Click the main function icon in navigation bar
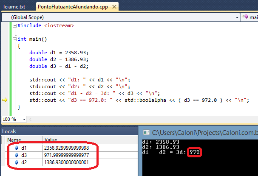This screenshot has width=258, height=176. 245,17
